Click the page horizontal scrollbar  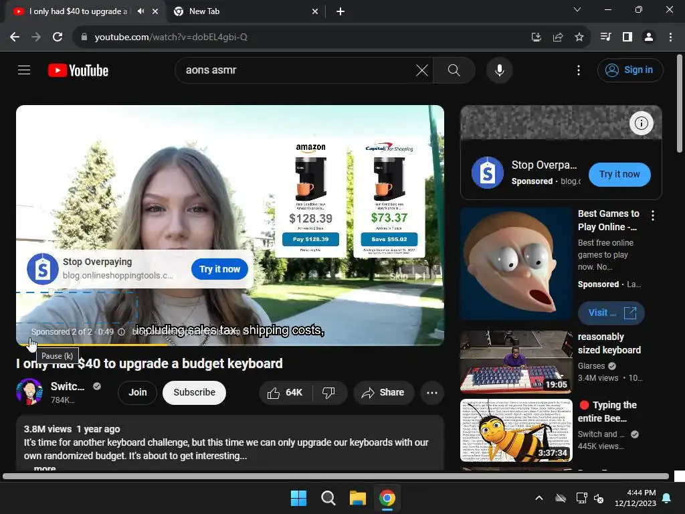tap(336, 476)
